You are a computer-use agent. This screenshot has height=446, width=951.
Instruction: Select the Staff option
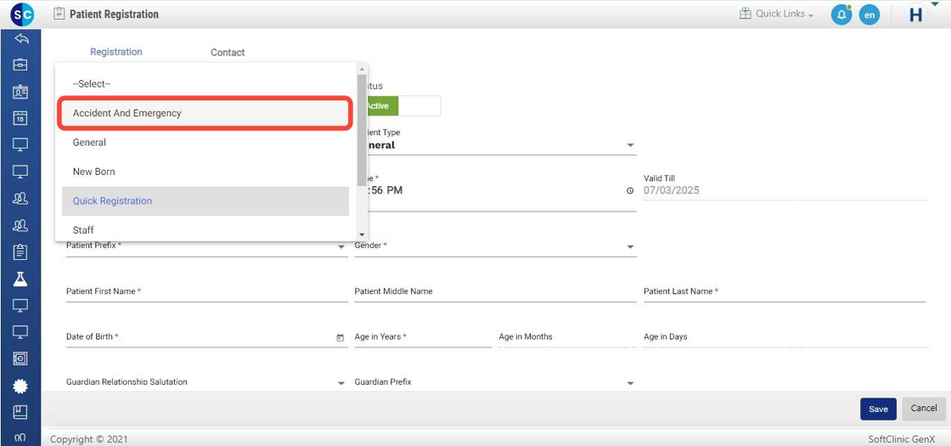tap(205, 229)
